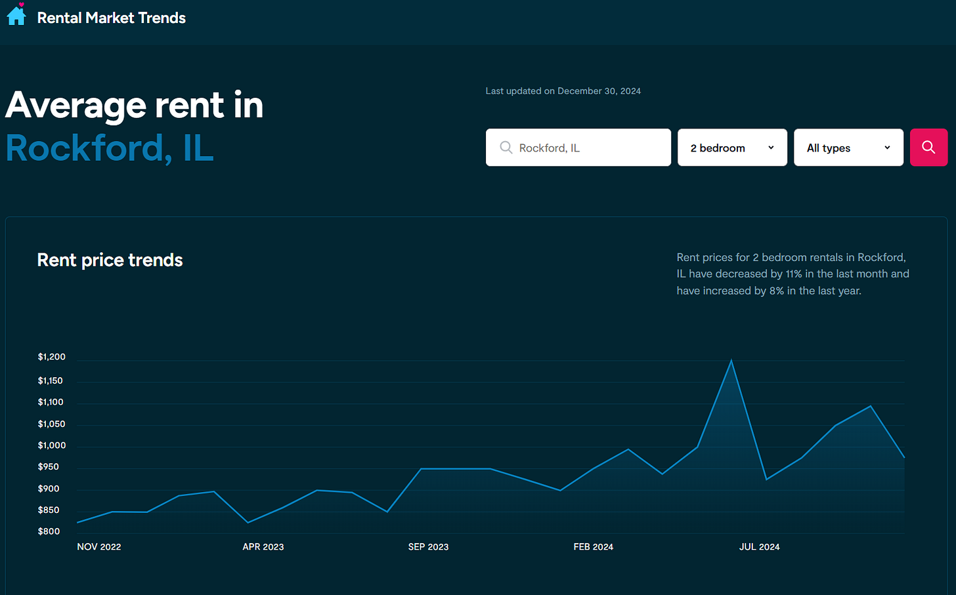Click the Rent price trends heading
Image resolution: width=956 pixels, height=595 pixels.
point(110,260)
